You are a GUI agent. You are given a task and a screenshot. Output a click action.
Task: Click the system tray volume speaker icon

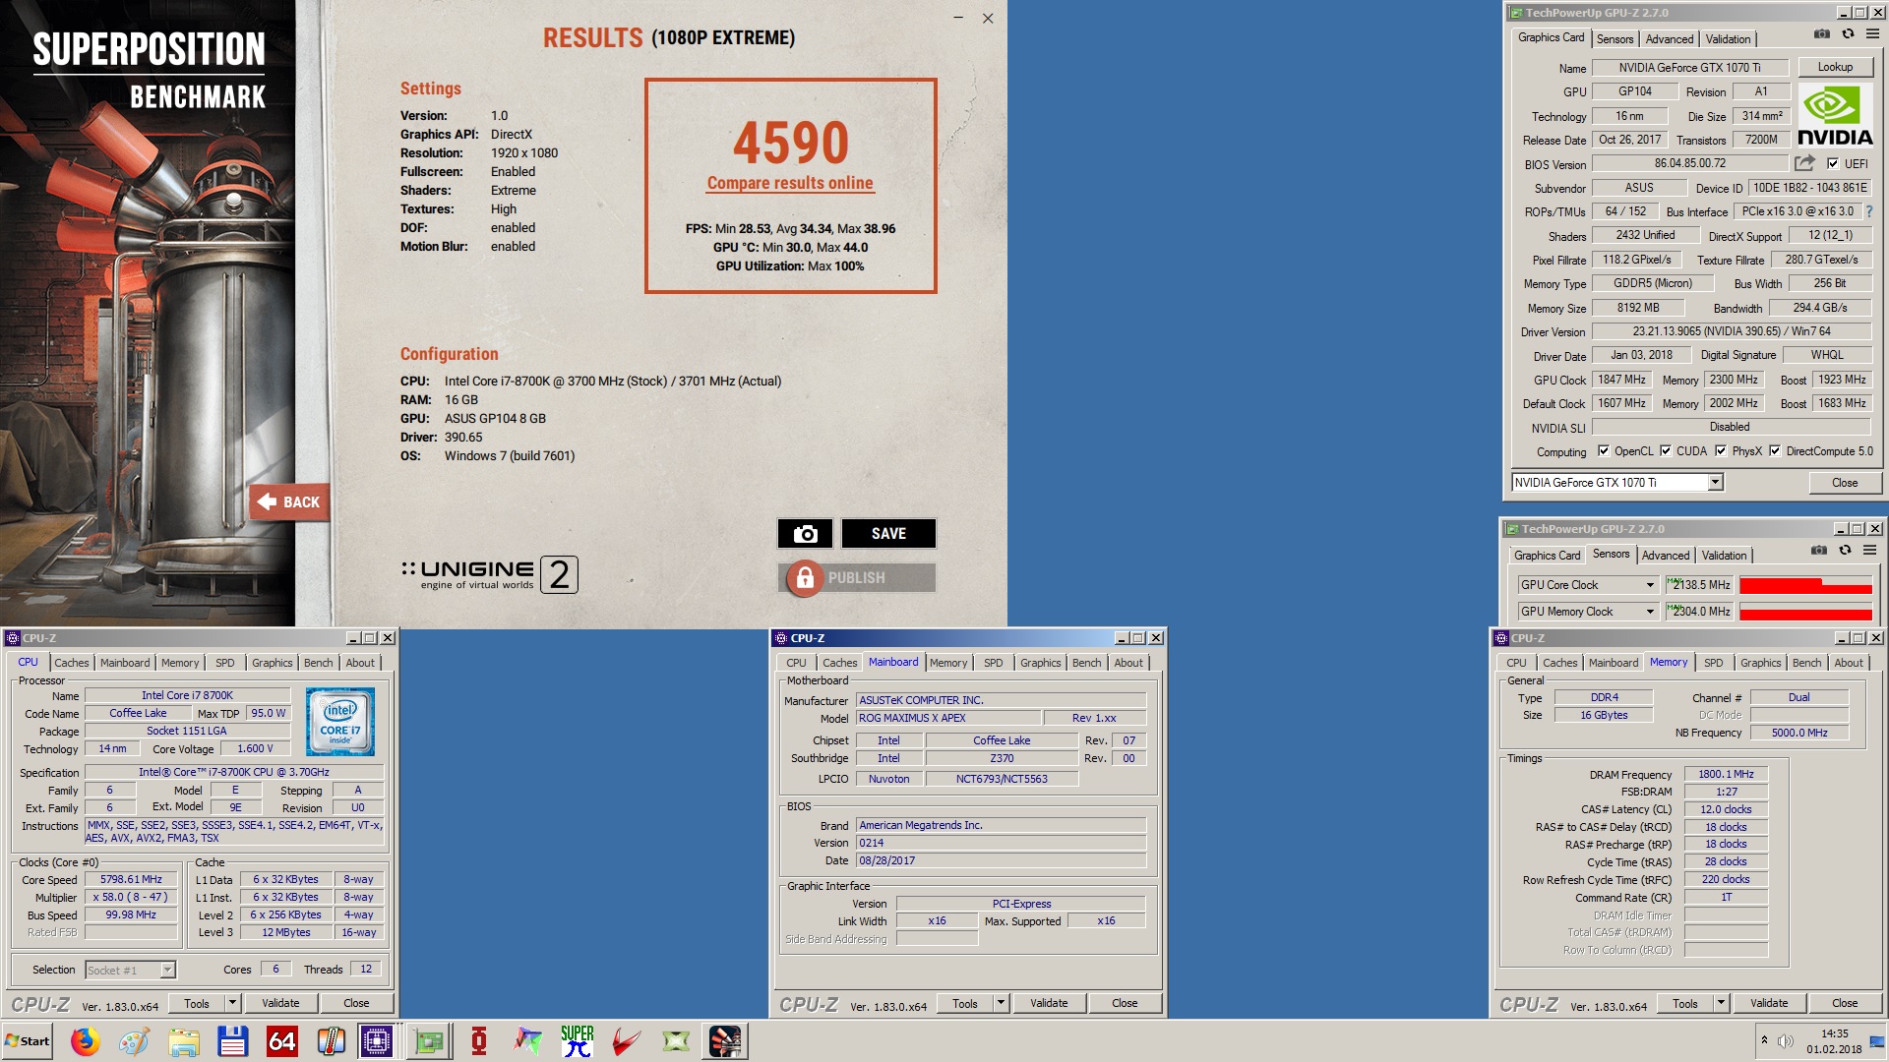coord(1786,1041)
